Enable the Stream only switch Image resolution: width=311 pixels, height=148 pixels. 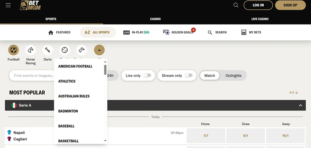pyautogui.click(x=188, y=75)
